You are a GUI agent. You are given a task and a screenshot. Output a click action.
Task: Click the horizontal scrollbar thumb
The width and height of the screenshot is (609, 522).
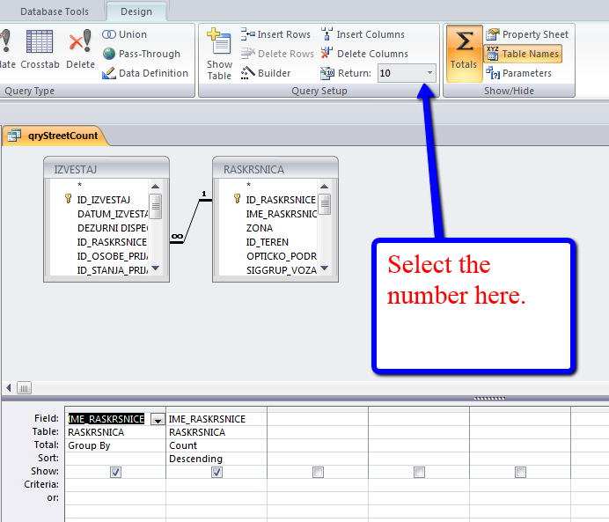tap(24, 387)
